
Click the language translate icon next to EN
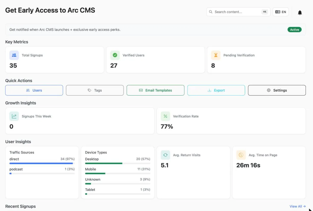click(278, 12)
